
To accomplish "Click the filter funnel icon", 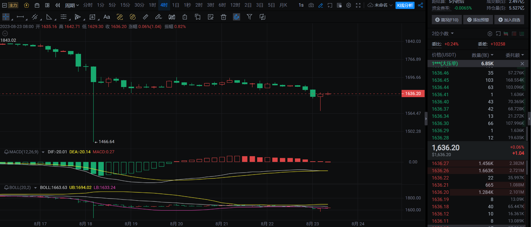I will pos(249,17).
